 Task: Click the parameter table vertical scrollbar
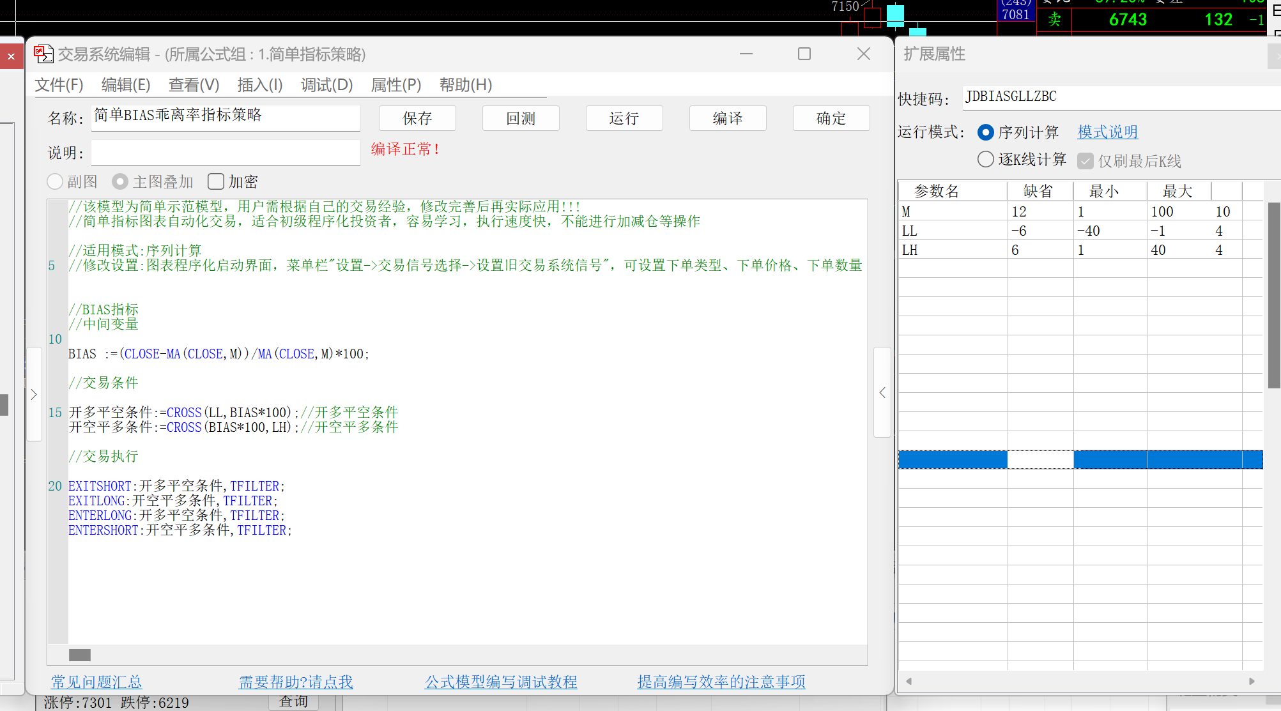tap(1273, 294)
